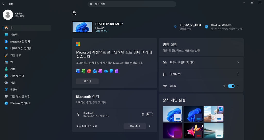Screen dimensions: 264x140
Task: Click the Excel app icon
Action: 83,71
